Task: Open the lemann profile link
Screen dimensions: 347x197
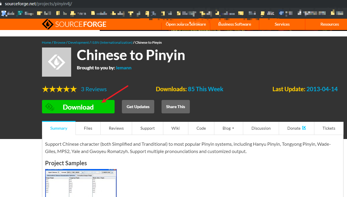Action: [124, 68]
